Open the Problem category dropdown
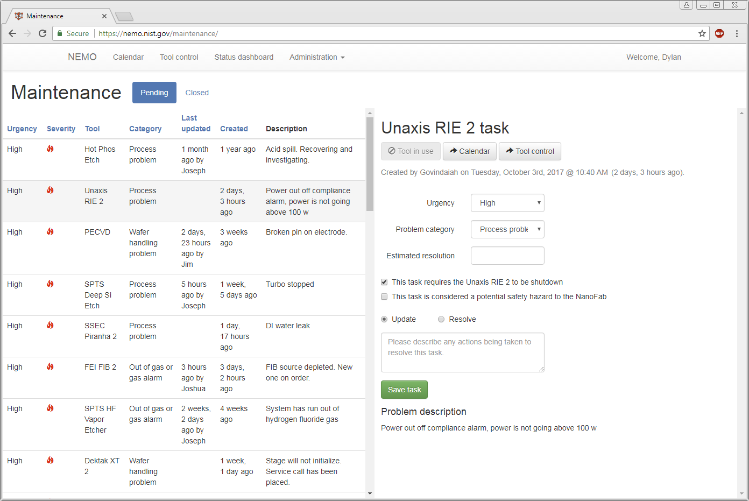The height and width of the screenshot is (501, 749). [507, 229]
